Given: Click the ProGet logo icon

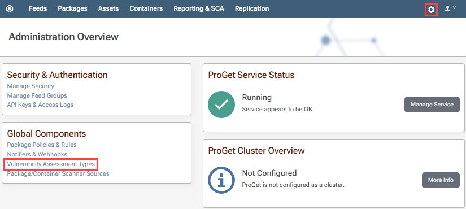Looking at the screenshot, I should [x=10, y=9].
